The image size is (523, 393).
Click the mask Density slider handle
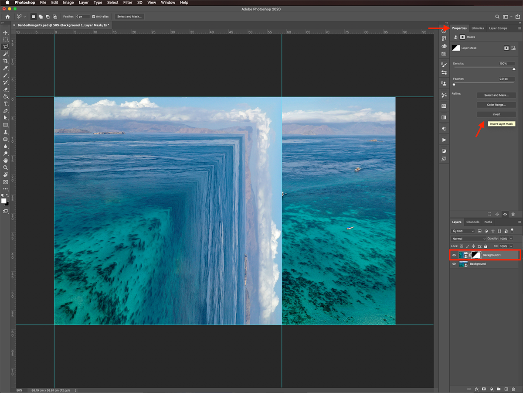pos(514,69)
